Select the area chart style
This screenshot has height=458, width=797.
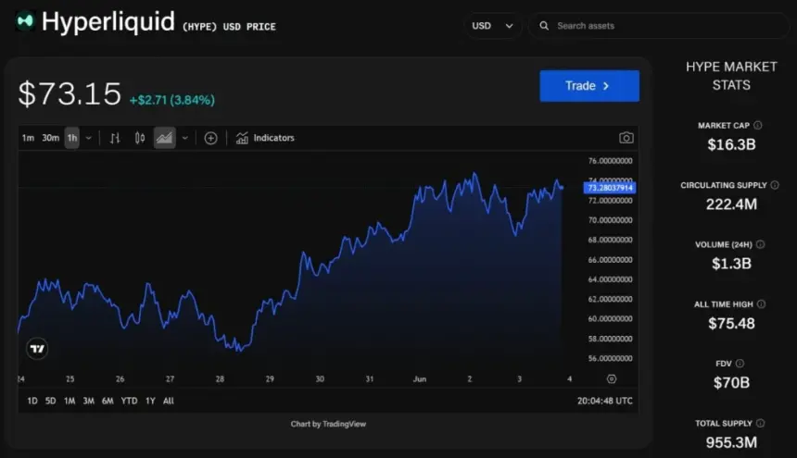pos(164,138)
